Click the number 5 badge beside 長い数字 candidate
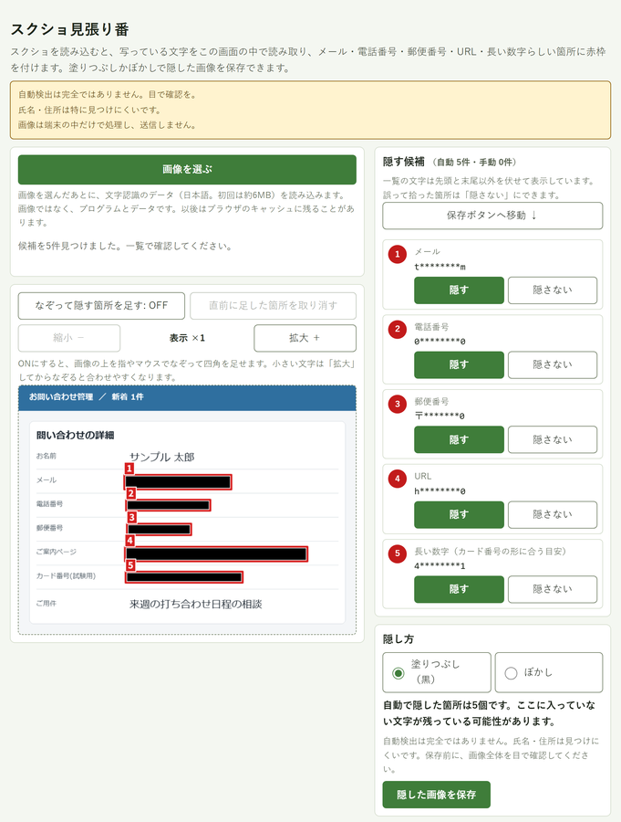 398,554
